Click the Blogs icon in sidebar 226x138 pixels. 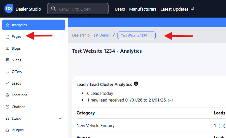coord(8,48)
